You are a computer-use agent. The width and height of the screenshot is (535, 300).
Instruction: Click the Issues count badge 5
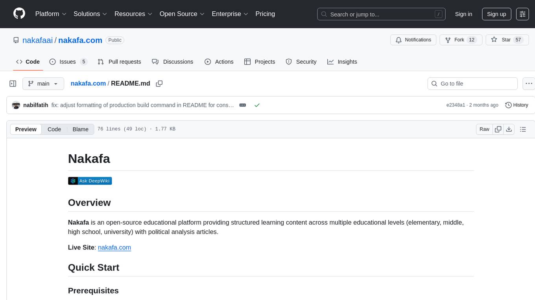click(83, 62)
